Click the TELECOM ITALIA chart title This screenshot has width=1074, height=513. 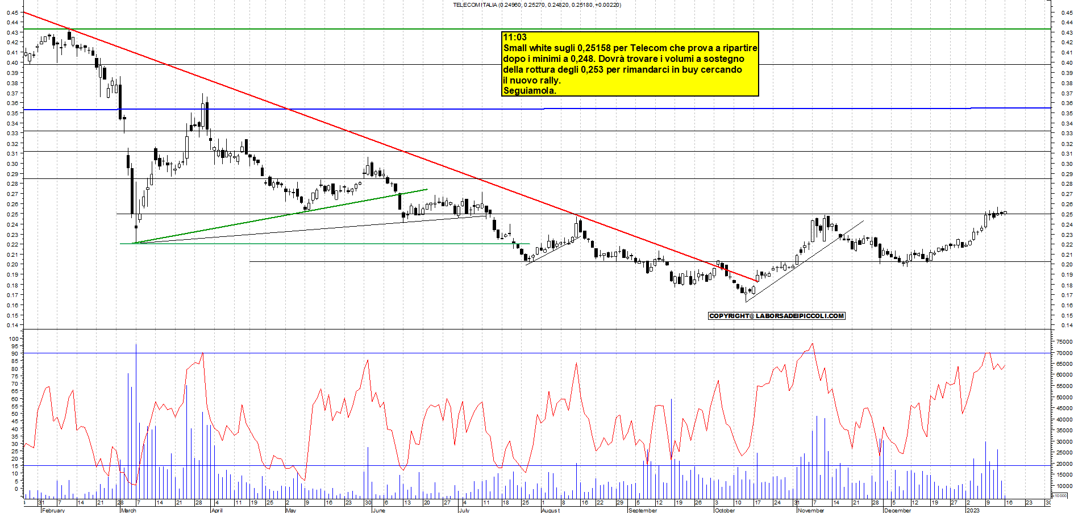[537, 5]
